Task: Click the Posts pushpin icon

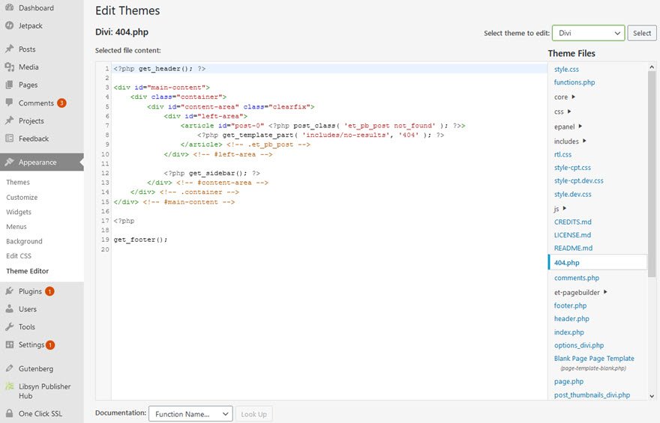Action: (x=10, y=49)
